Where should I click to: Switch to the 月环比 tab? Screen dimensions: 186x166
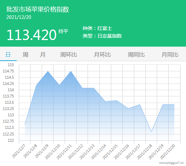tap(102, 55)
